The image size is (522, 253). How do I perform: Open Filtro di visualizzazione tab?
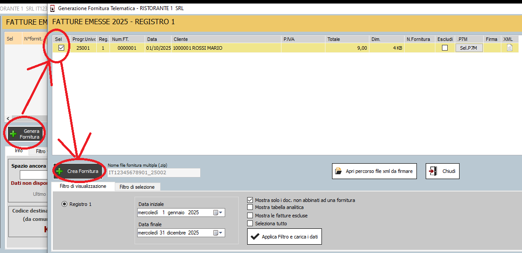click(83, 187)
